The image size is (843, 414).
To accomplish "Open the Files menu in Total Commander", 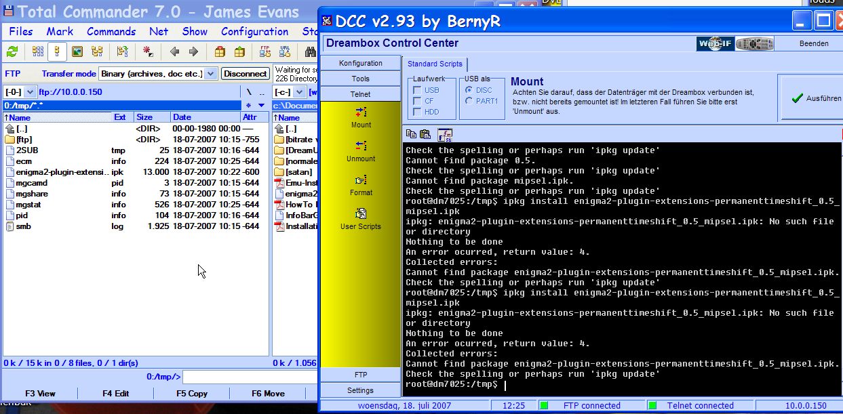I will 21,31.
